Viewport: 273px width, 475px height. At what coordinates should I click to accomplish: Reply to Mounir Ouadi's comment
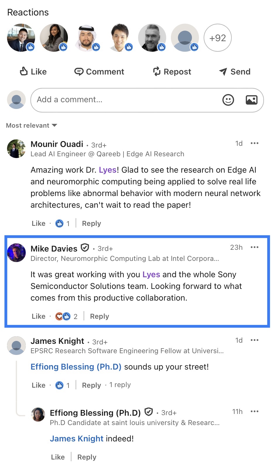click(x=91, y=223)
